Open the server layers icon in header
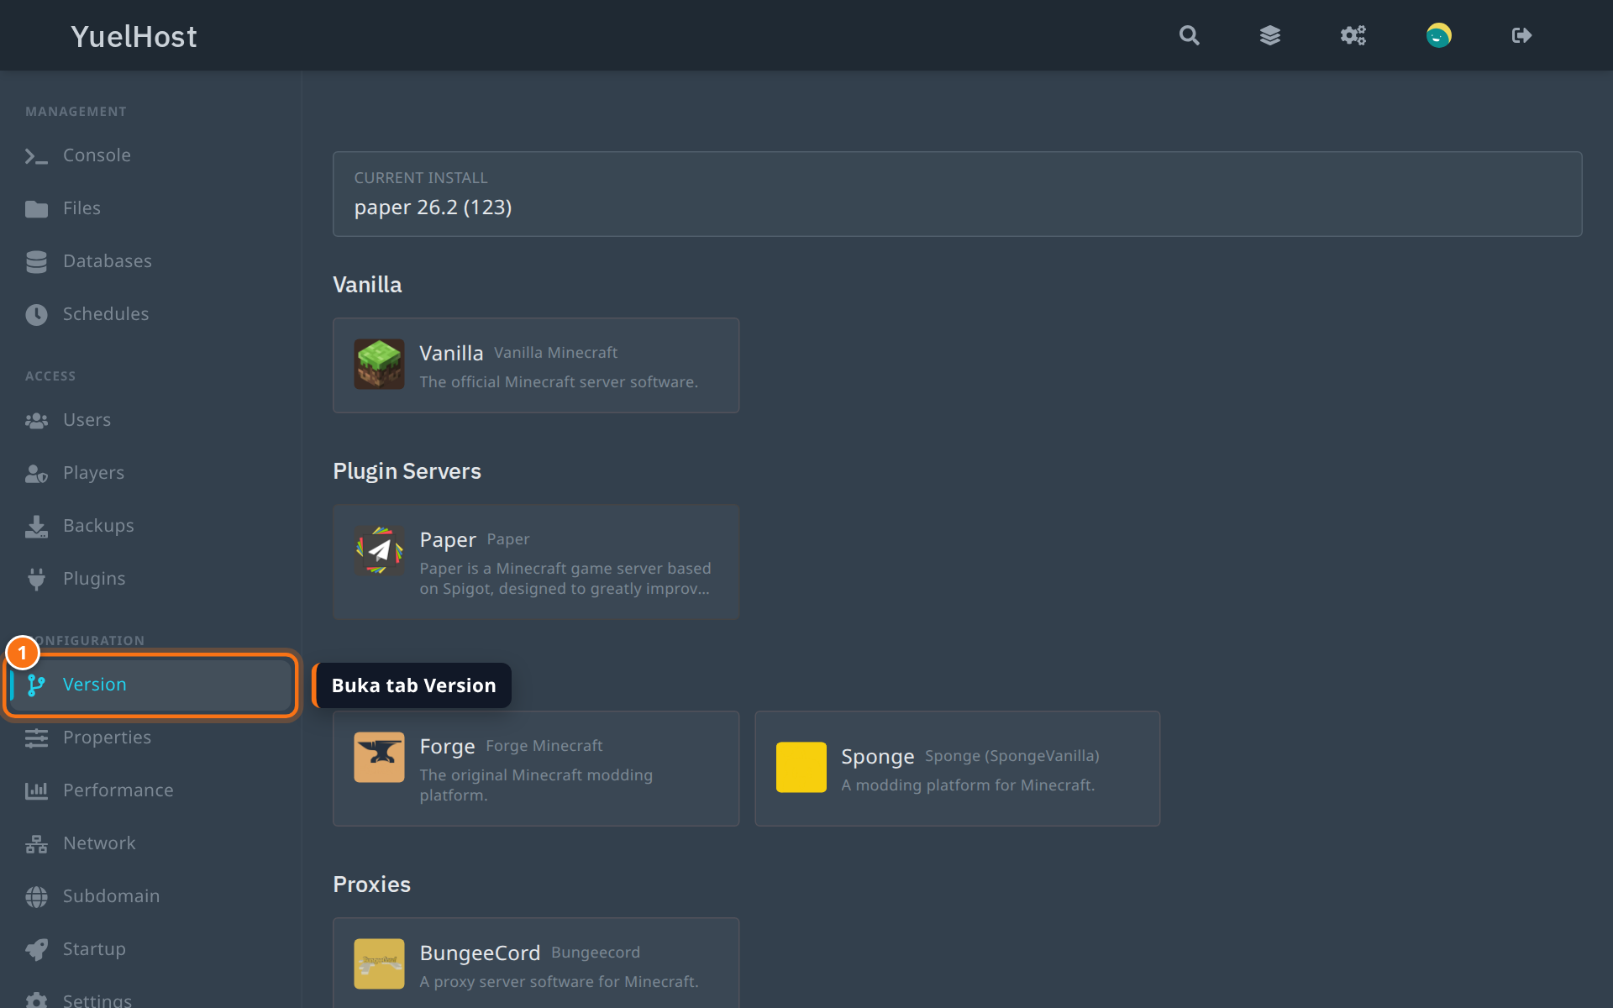This screenshot has height=1008, width=1613. (1270, 35)
